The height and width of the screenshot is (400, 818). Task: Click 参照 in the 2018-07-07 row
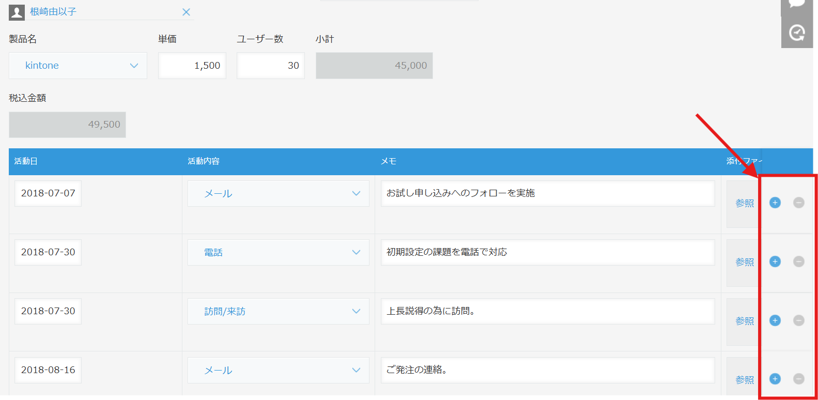tap(745, 204)
